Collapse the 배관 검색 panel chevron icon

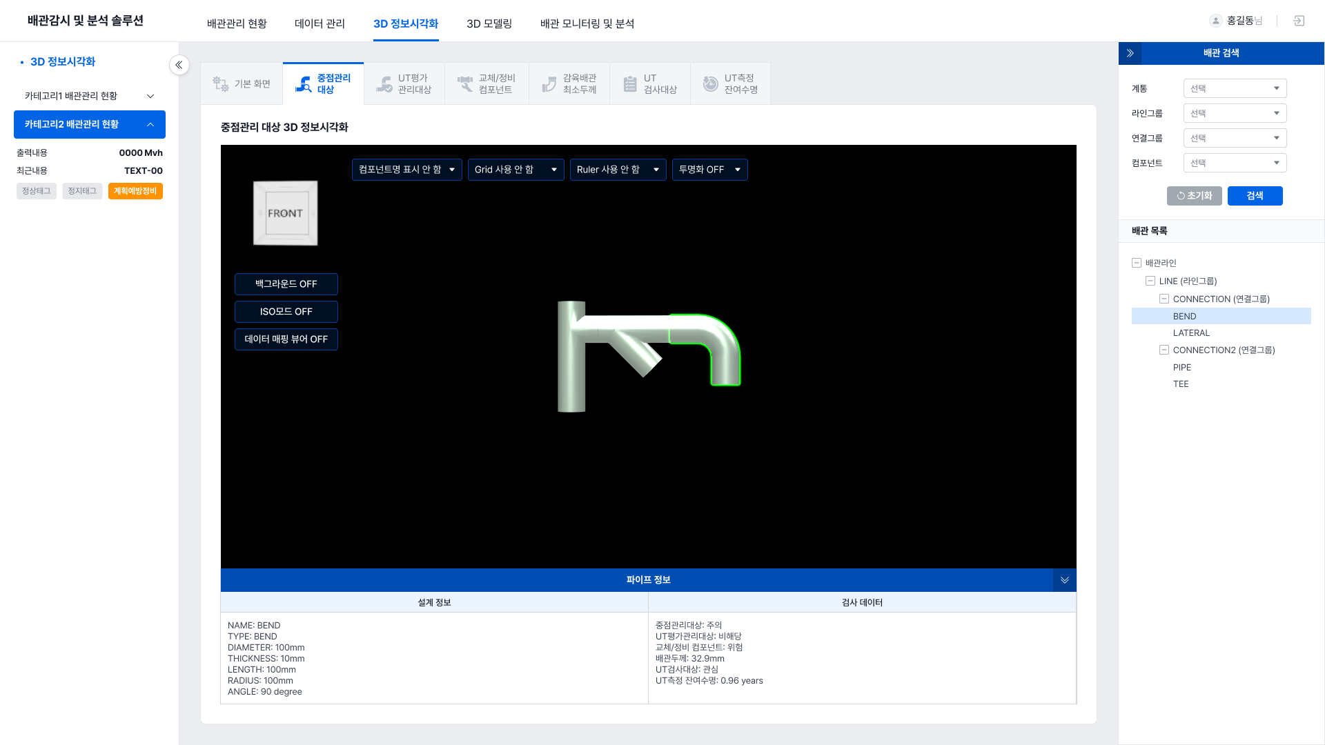click(x=1130, y=53)
